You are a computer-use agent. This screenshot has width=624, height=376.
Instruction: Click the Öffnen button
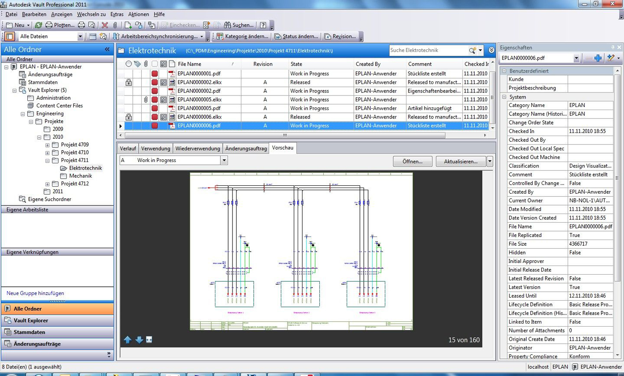(412, 162)
